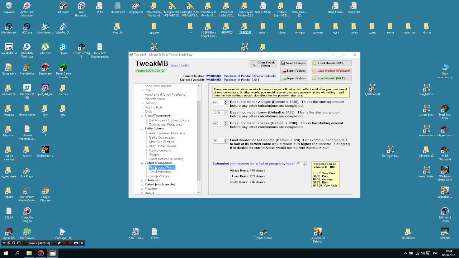Open Windows Start menu

coord(6,253)
